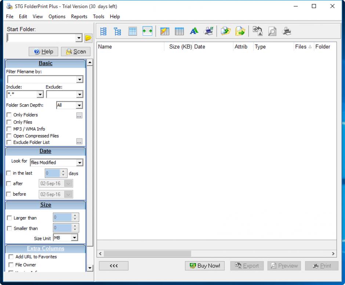
Task: Open the View menu
Action: (38, 17)
